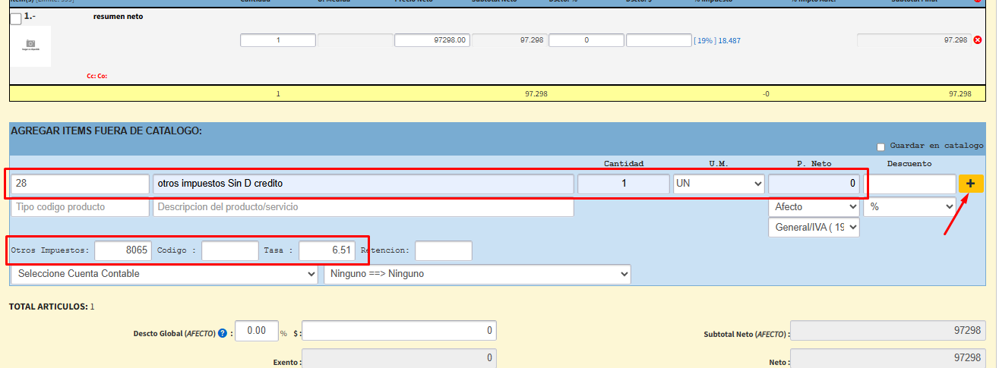Expand the Seleccione Cuenta Contable dropdown
The image size is (999, 368).
pyautogui.click(x=164, y=274)
